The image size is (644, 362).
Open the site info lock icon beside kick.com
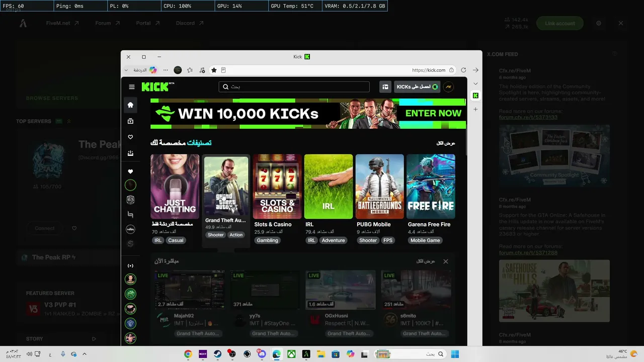point(452,70)
